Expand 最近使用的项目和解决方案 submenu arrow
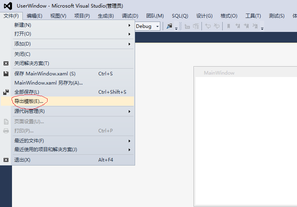The width and height of the screenshot is (297, 207). [x=130, y=150]
